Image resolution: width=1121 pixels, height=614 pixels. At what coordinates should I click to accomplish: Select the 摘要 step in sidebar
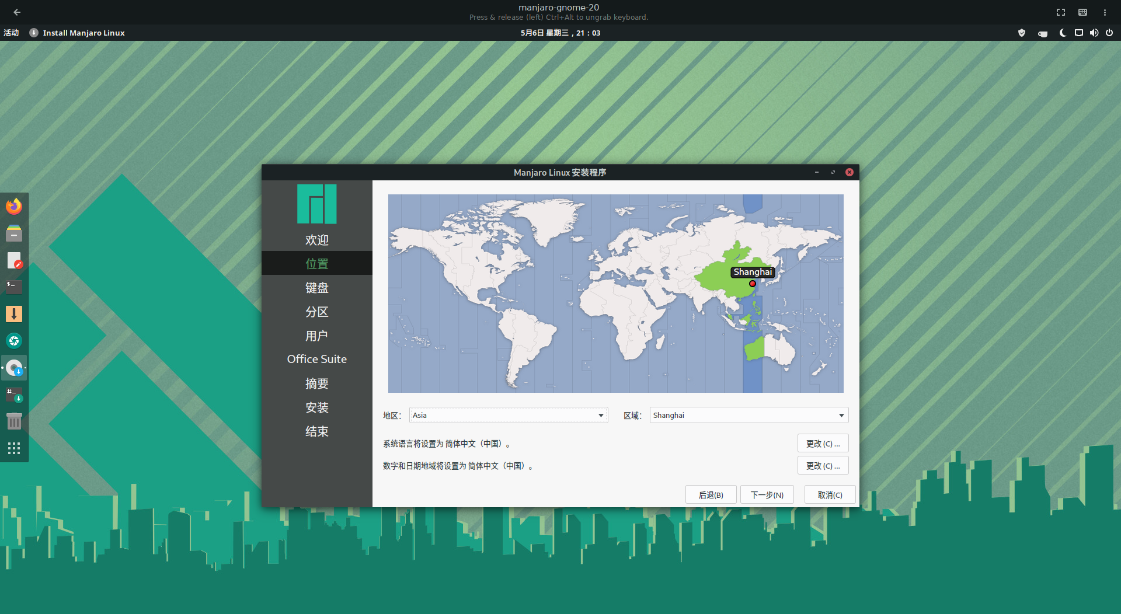[x=317, y=383]
